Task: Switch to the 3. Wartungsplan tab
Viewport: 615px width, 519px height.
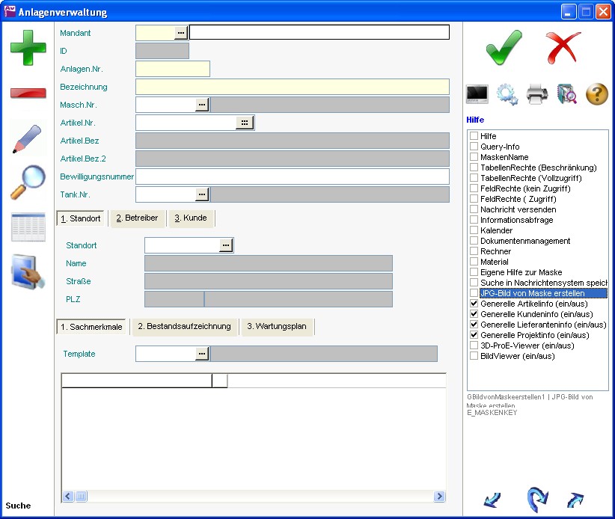Action: pyautogui.click(x=277, y=327)
